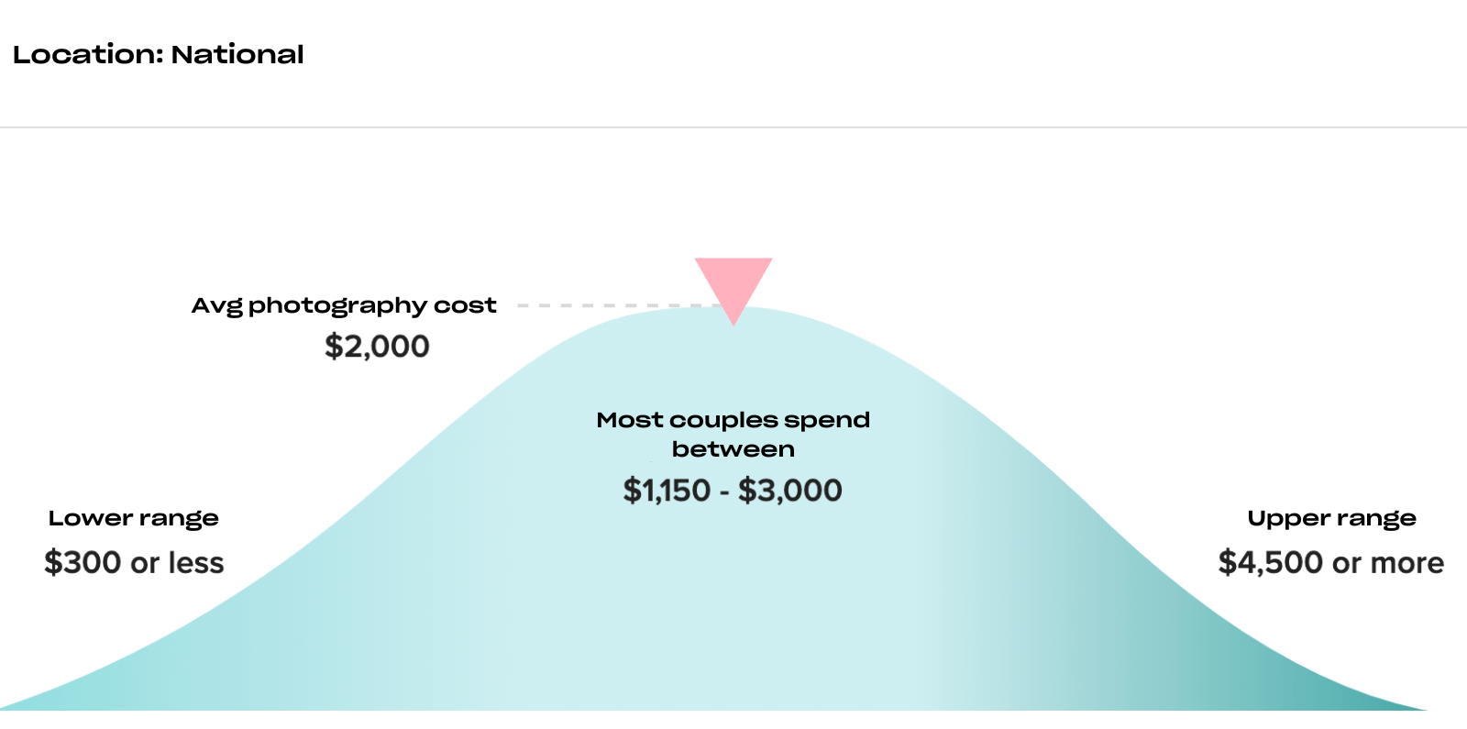Image resolution: width=1467 pixels, height=729 pixels.
Task: Select the 'Most couples spend between' text
Action: [733, 435]
